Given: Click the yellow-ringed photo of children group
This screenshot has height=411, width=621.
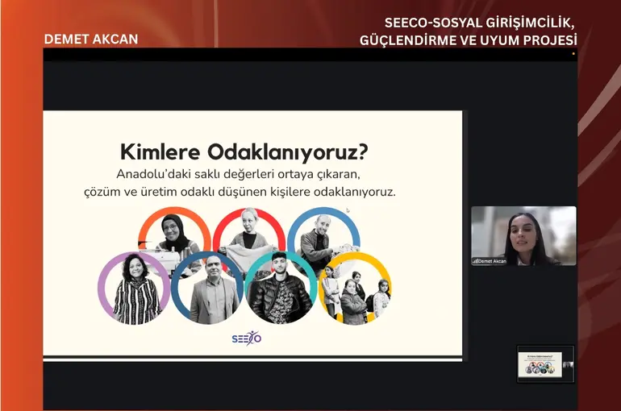Looking at the screenshot, I should coord(355,289).
